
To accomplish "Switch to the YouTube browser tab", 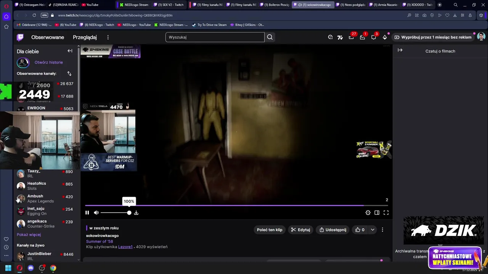I will pyautogui.click(x=92, y=5).
